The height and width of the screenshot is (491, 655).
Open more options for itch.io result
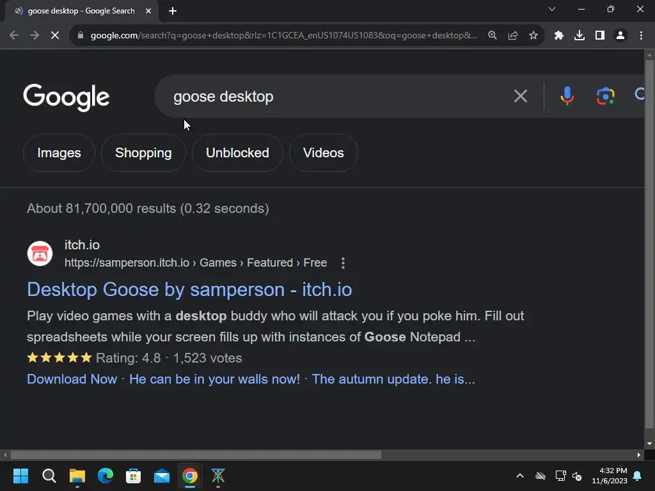[x=343, y=263]
